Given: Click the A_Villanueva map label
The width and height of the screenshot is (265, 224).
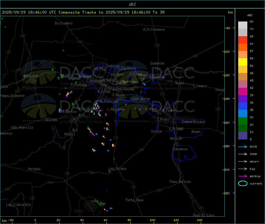Looking at the screenshot, I should 154,29.
